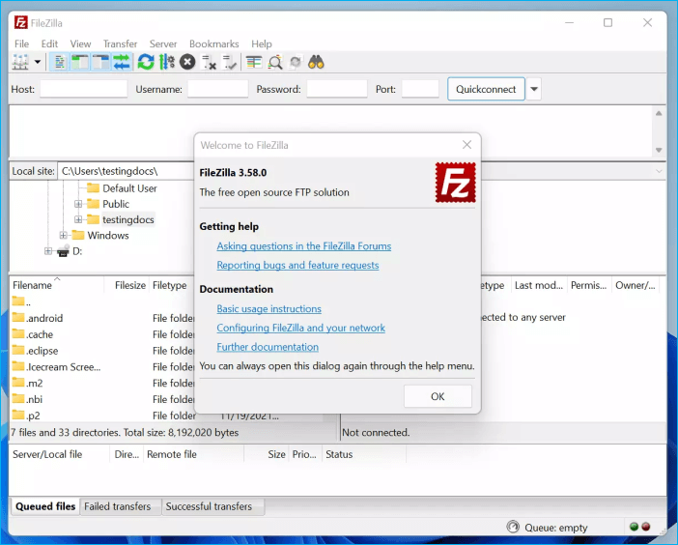Click the Host input field
This screenshot has height=545, width=678.
click(x=84, y=89)
